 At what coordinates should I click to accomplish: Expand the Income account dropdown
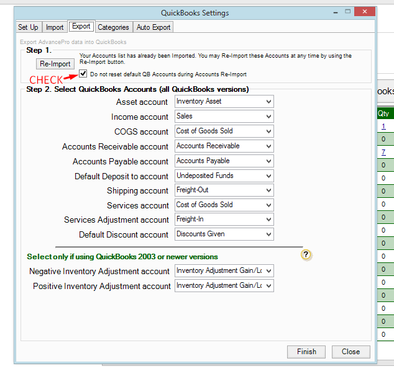224,116
